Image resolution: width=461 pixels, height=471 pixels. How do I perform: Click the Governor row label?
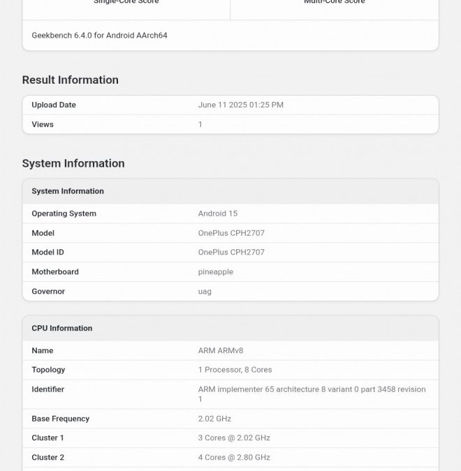pyautogui.click(x=48, y=292)
